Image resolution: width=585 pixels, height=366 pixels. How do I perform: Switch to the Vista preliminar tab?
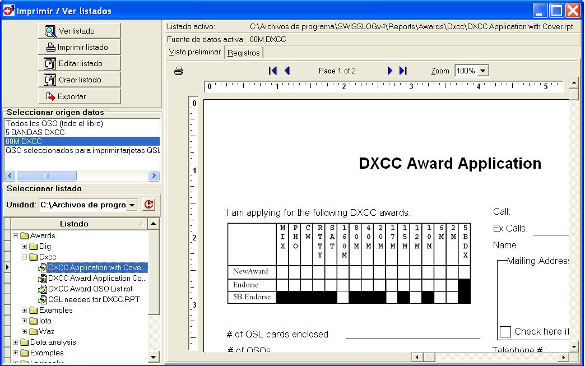click(x=195, y=52)
